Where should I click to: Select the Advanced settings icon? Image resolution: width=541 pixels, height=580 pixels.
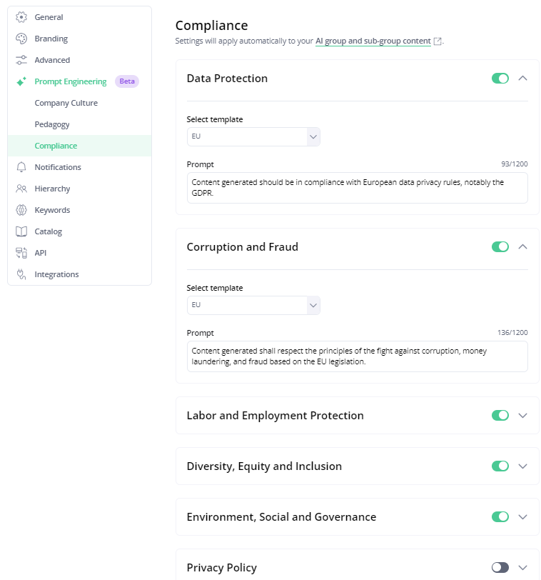point(19,59)
